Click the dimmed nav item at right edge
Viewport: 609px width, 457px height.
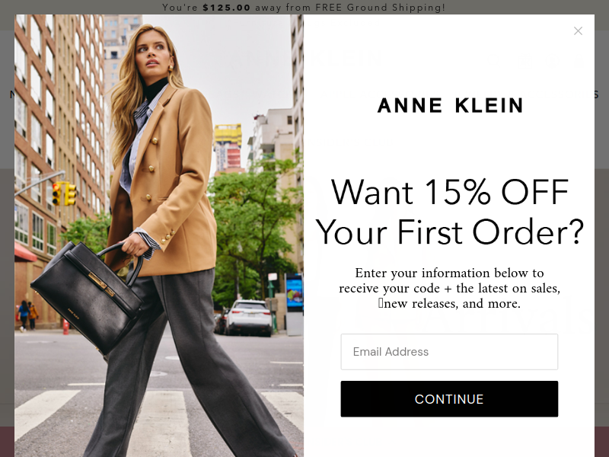coord(597,94)
